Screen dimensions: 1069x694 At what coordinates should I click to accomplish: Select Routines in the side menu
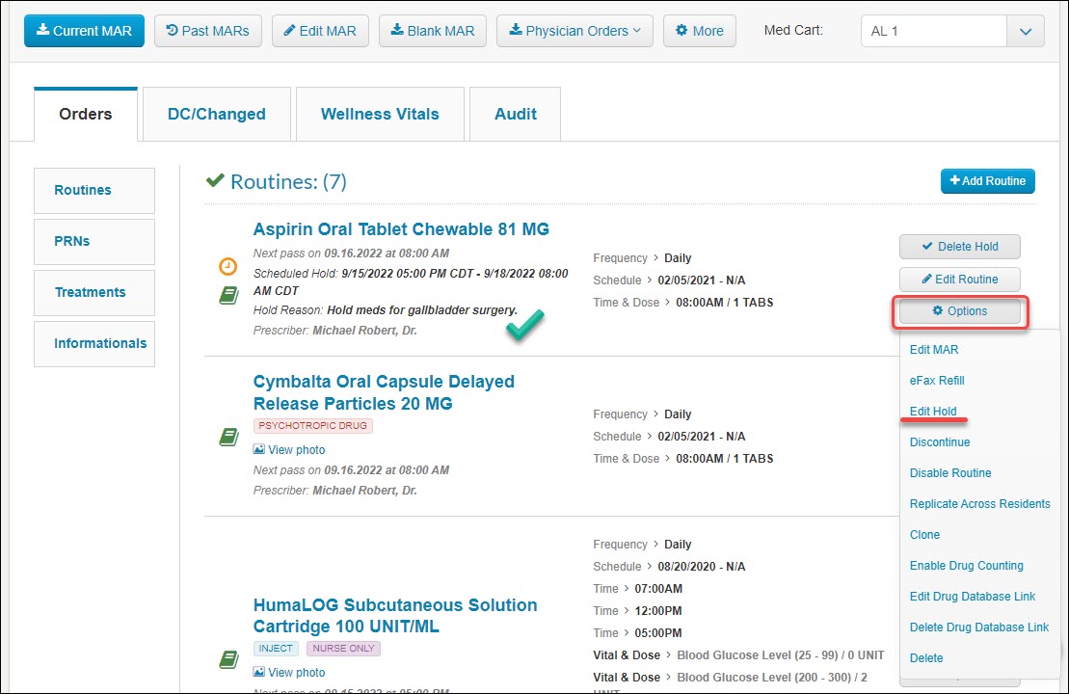[x=94, y=190]
